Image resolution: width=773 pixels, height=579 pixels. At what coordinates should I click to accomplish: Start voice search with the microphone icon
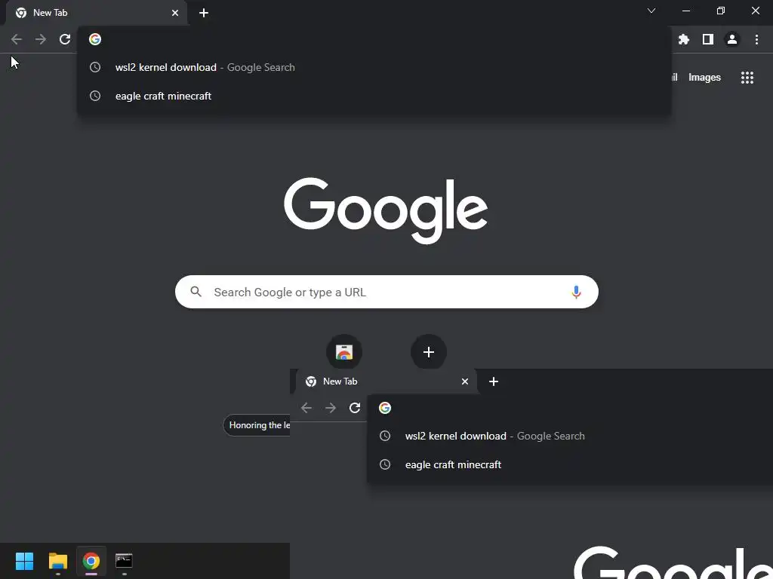point(576,292)
